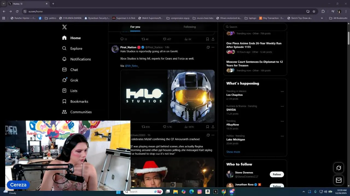Open the $NVDA trending topic
Image resolution: width=350 pixels, height=196 pixels.
click(231, 110)
